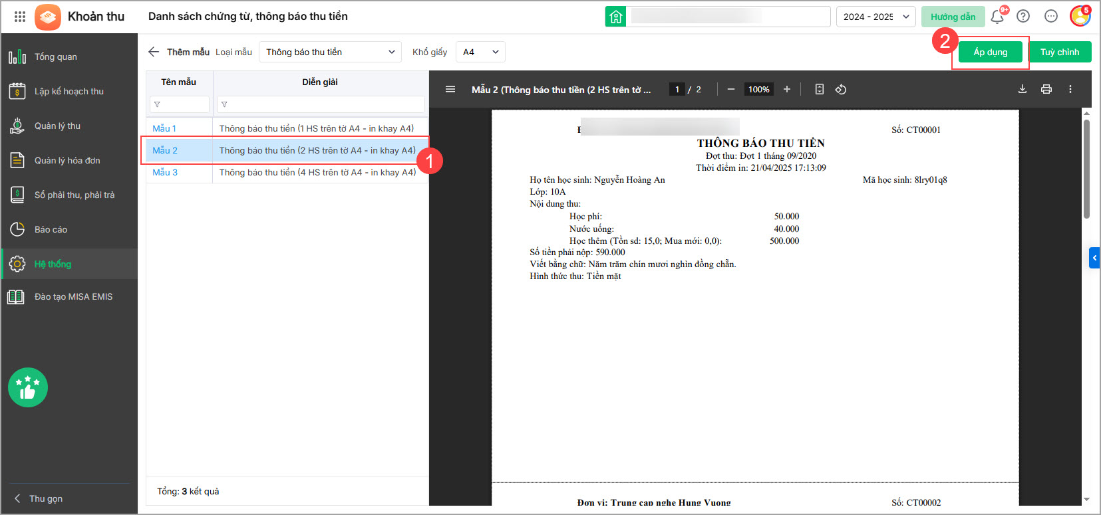Click the fit to page icon
The image size is (1101, 515).
820,89
